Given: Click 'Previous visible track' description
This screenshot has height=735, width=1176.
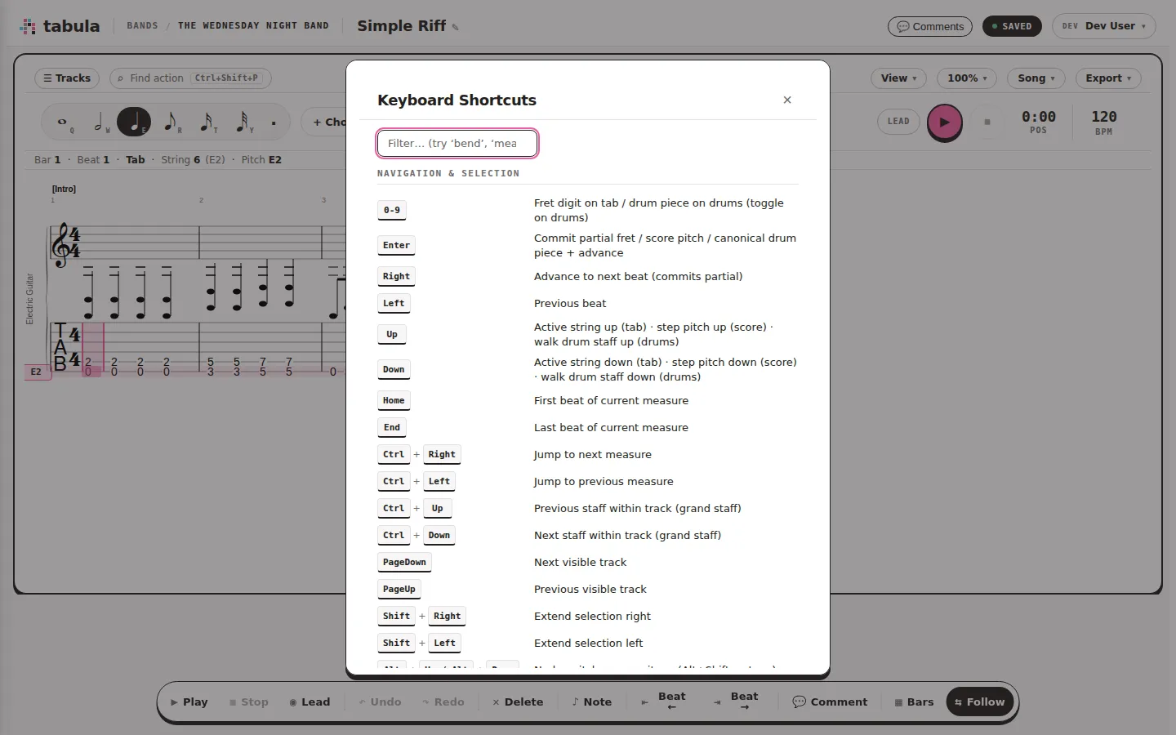Looking at the screenshot, I should point(590,590).
